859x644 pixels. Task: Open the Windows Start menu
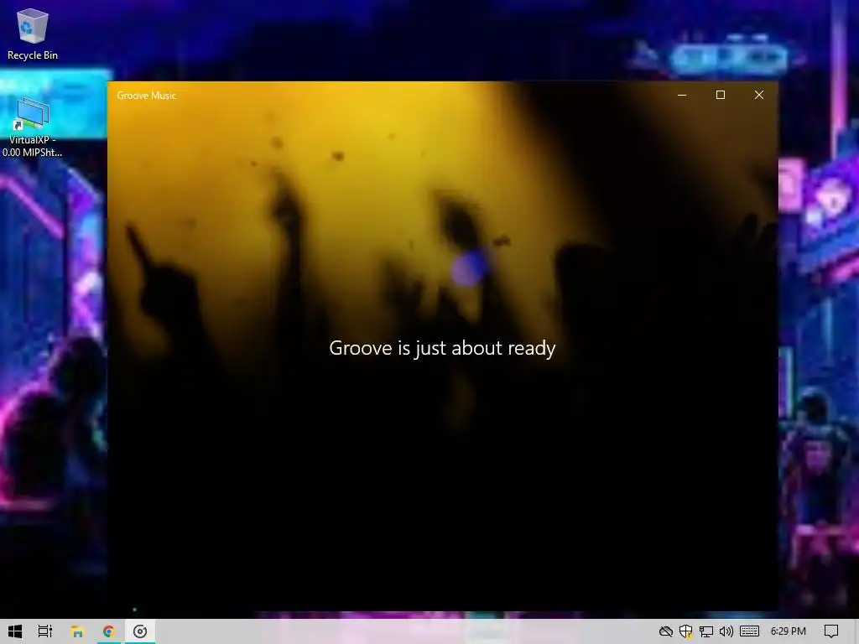point(15,631)
